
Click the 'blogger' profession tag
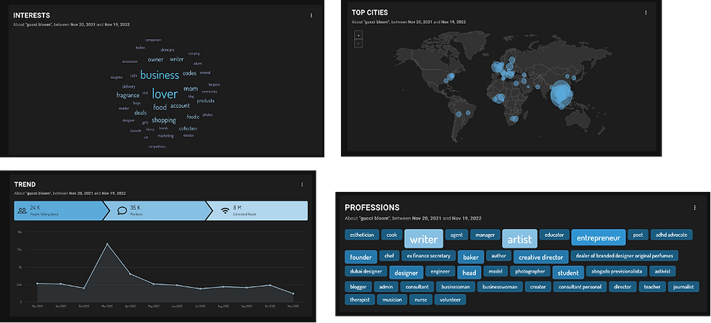358,286
